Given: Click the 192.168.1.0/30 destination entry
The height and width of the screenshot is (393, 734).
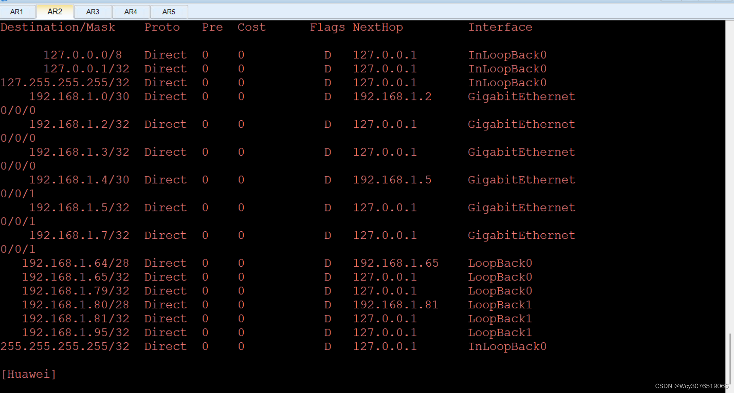Looking at the screenshot, I should point(79,97).
